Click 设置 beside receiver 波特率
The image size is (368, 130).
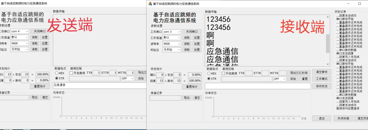pyautogui.click(x=197, y=44)
